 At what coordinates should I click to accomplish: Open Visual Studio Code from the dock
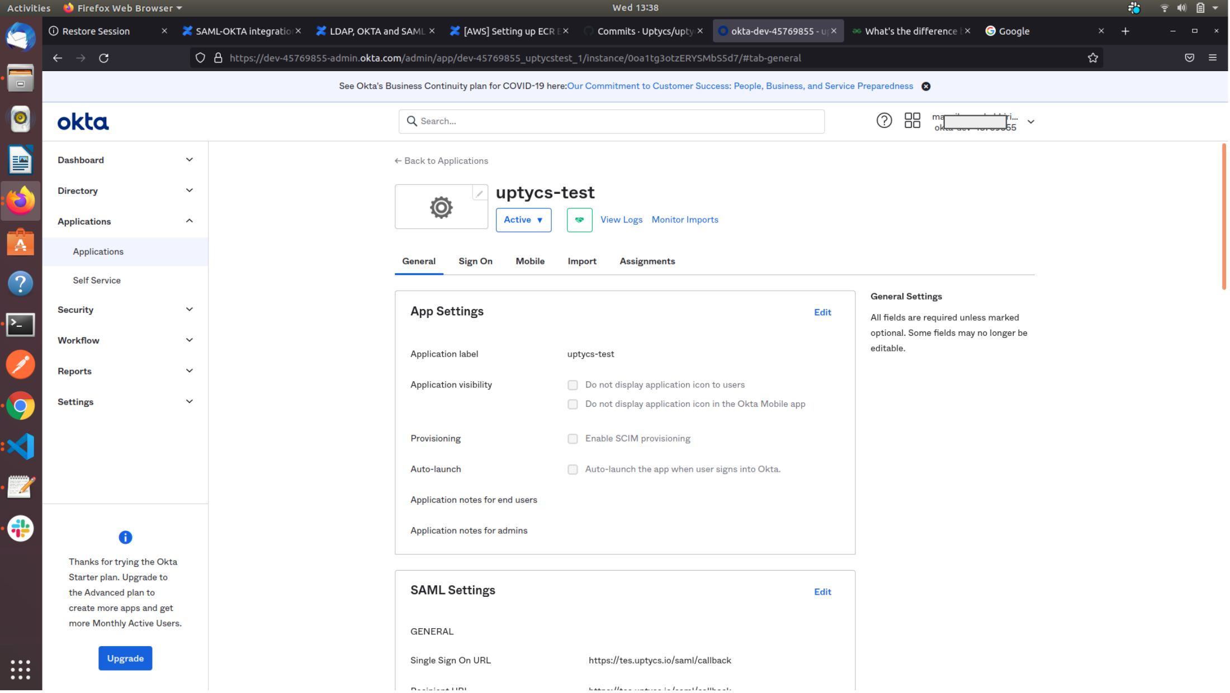pyautogui.click(x=21, y=447)
